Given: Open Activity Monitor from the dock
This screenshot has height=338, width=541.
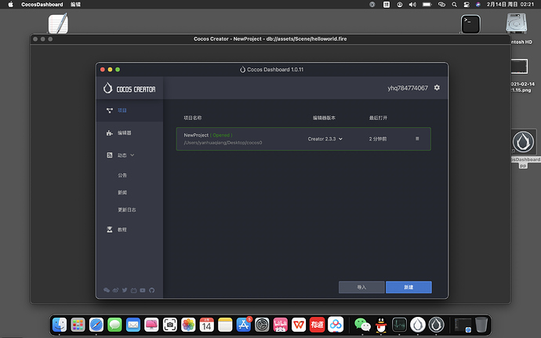Looking at the screenshot, I should coord(399,325).
